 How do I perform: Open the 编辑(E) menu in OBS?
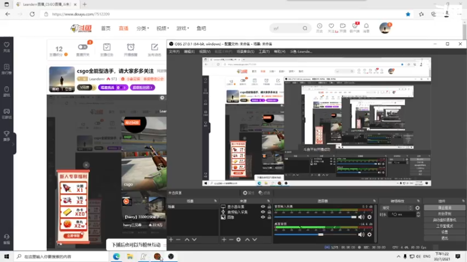[x=189, y=52]
